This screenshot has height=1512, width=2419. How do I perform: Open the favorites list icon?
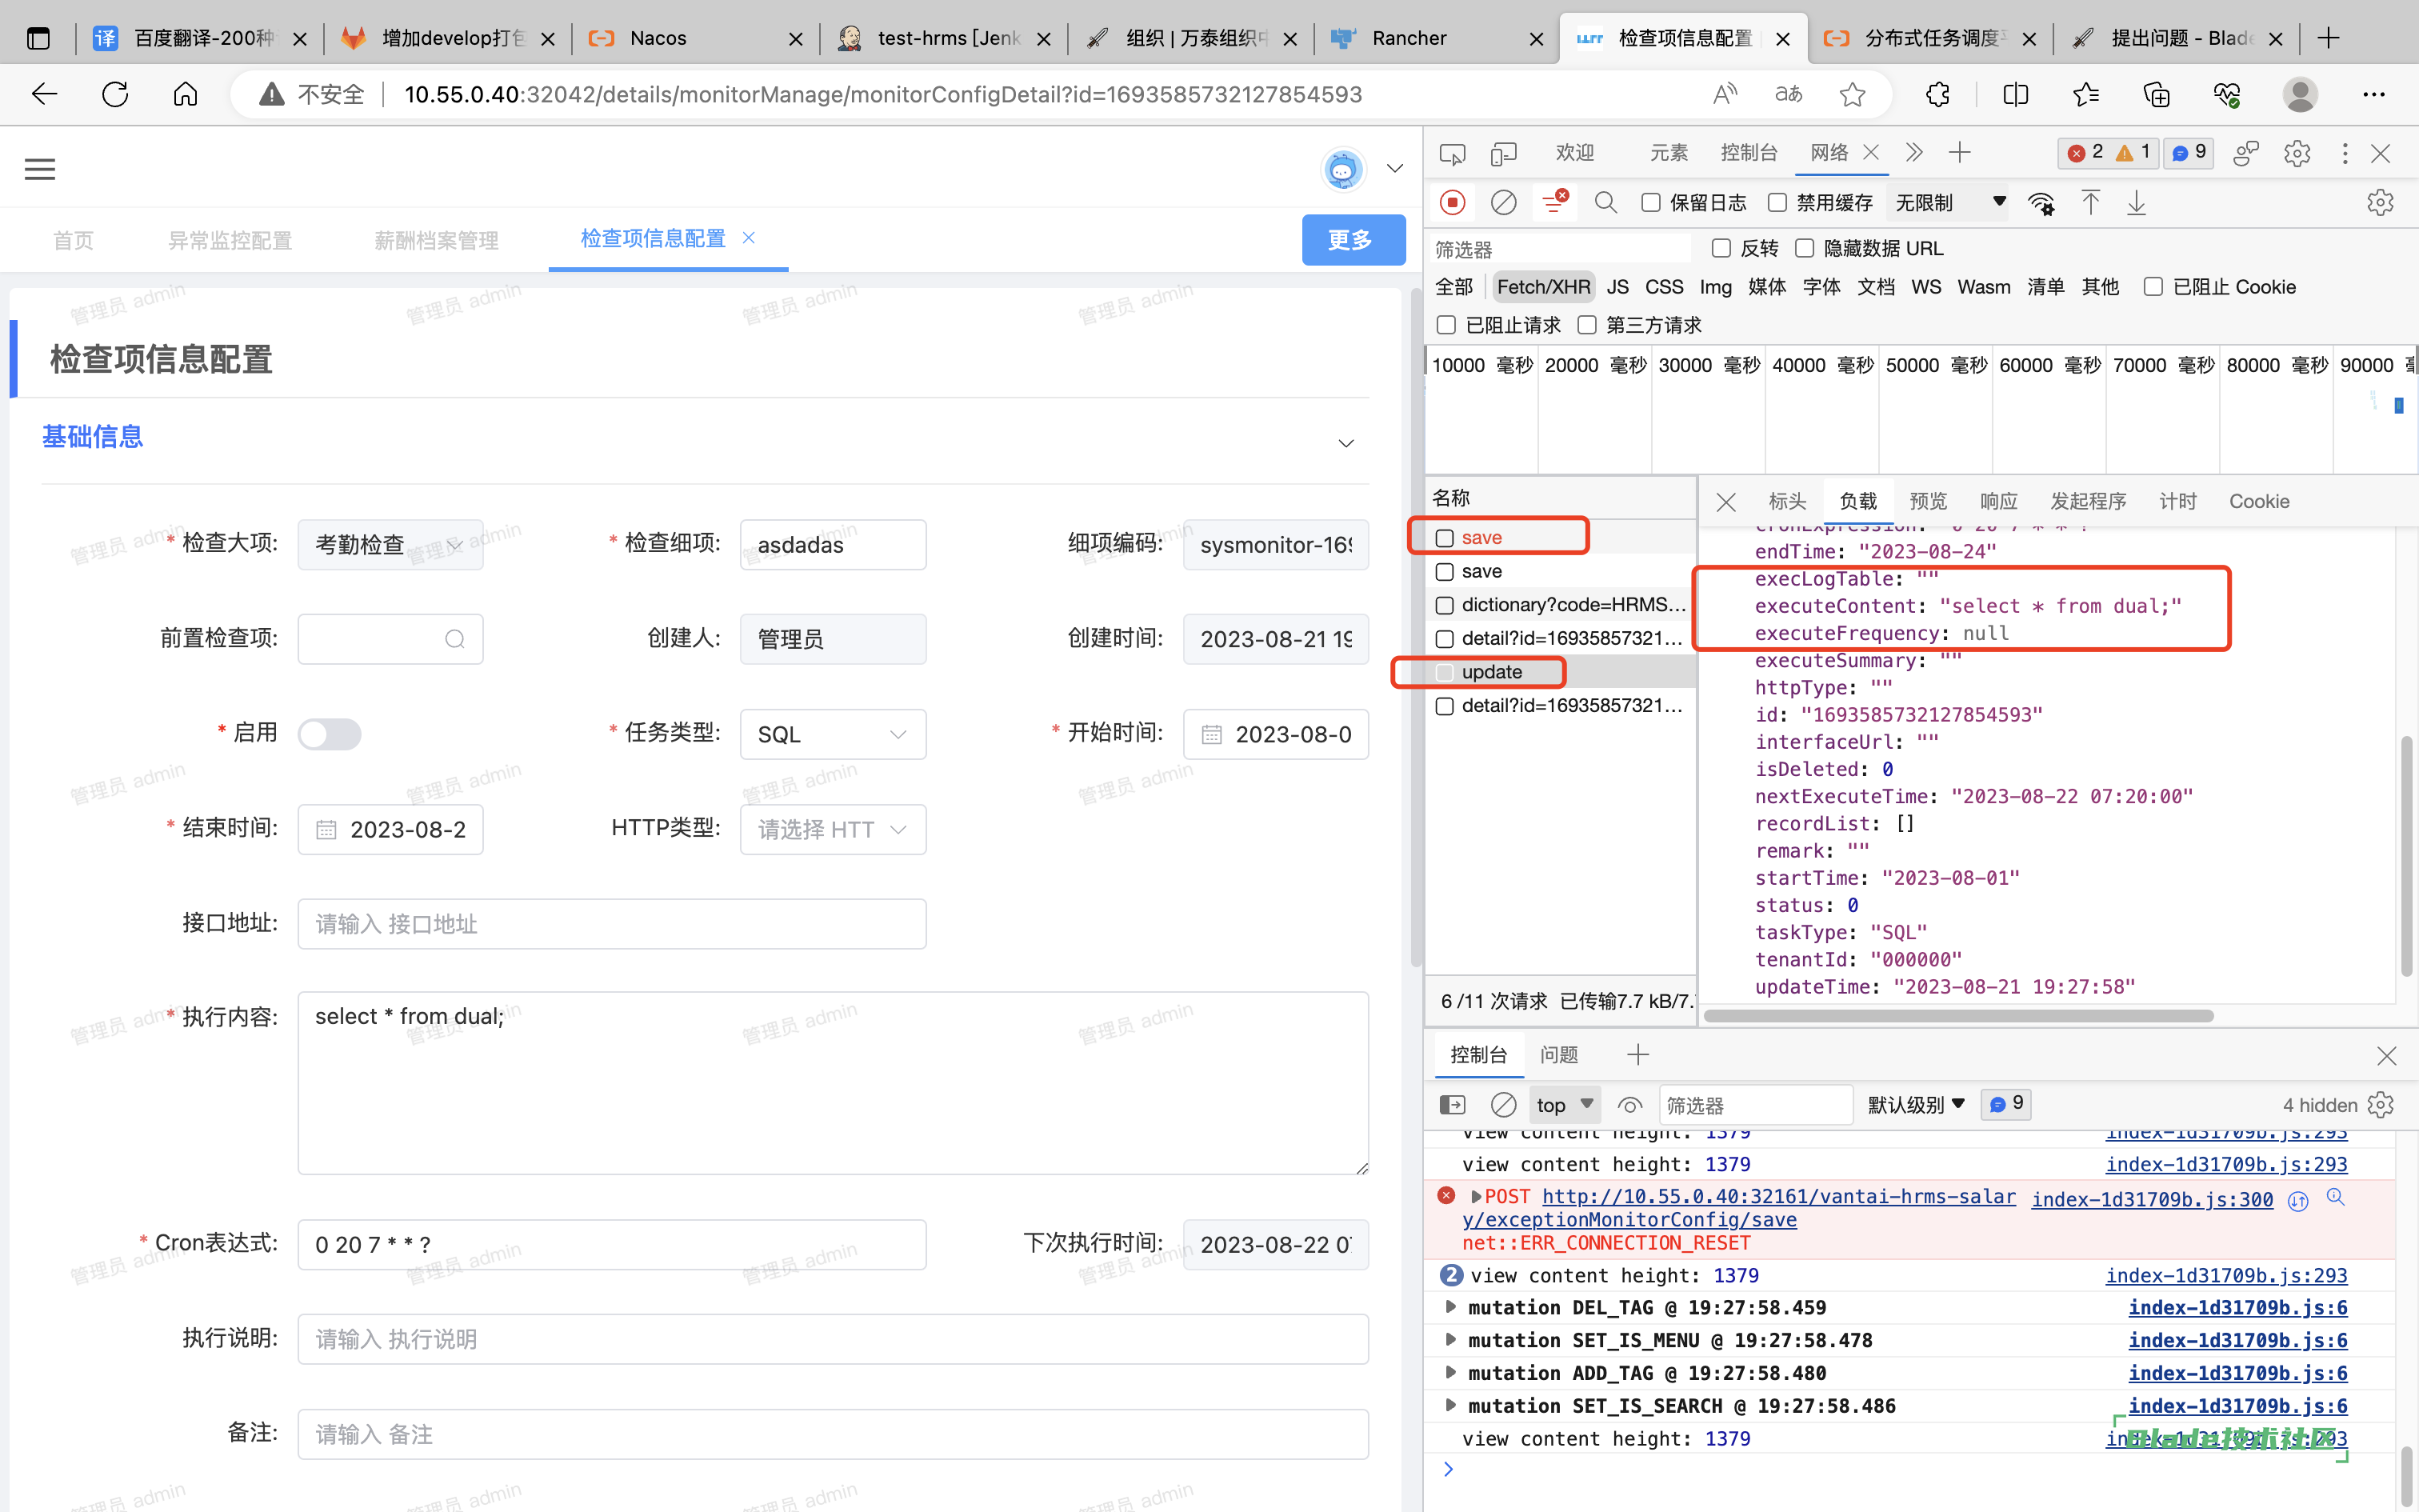click(2086, 94)
